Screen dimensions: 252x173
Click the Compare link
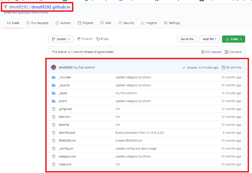pyautogui.click(x=233, y=52)
